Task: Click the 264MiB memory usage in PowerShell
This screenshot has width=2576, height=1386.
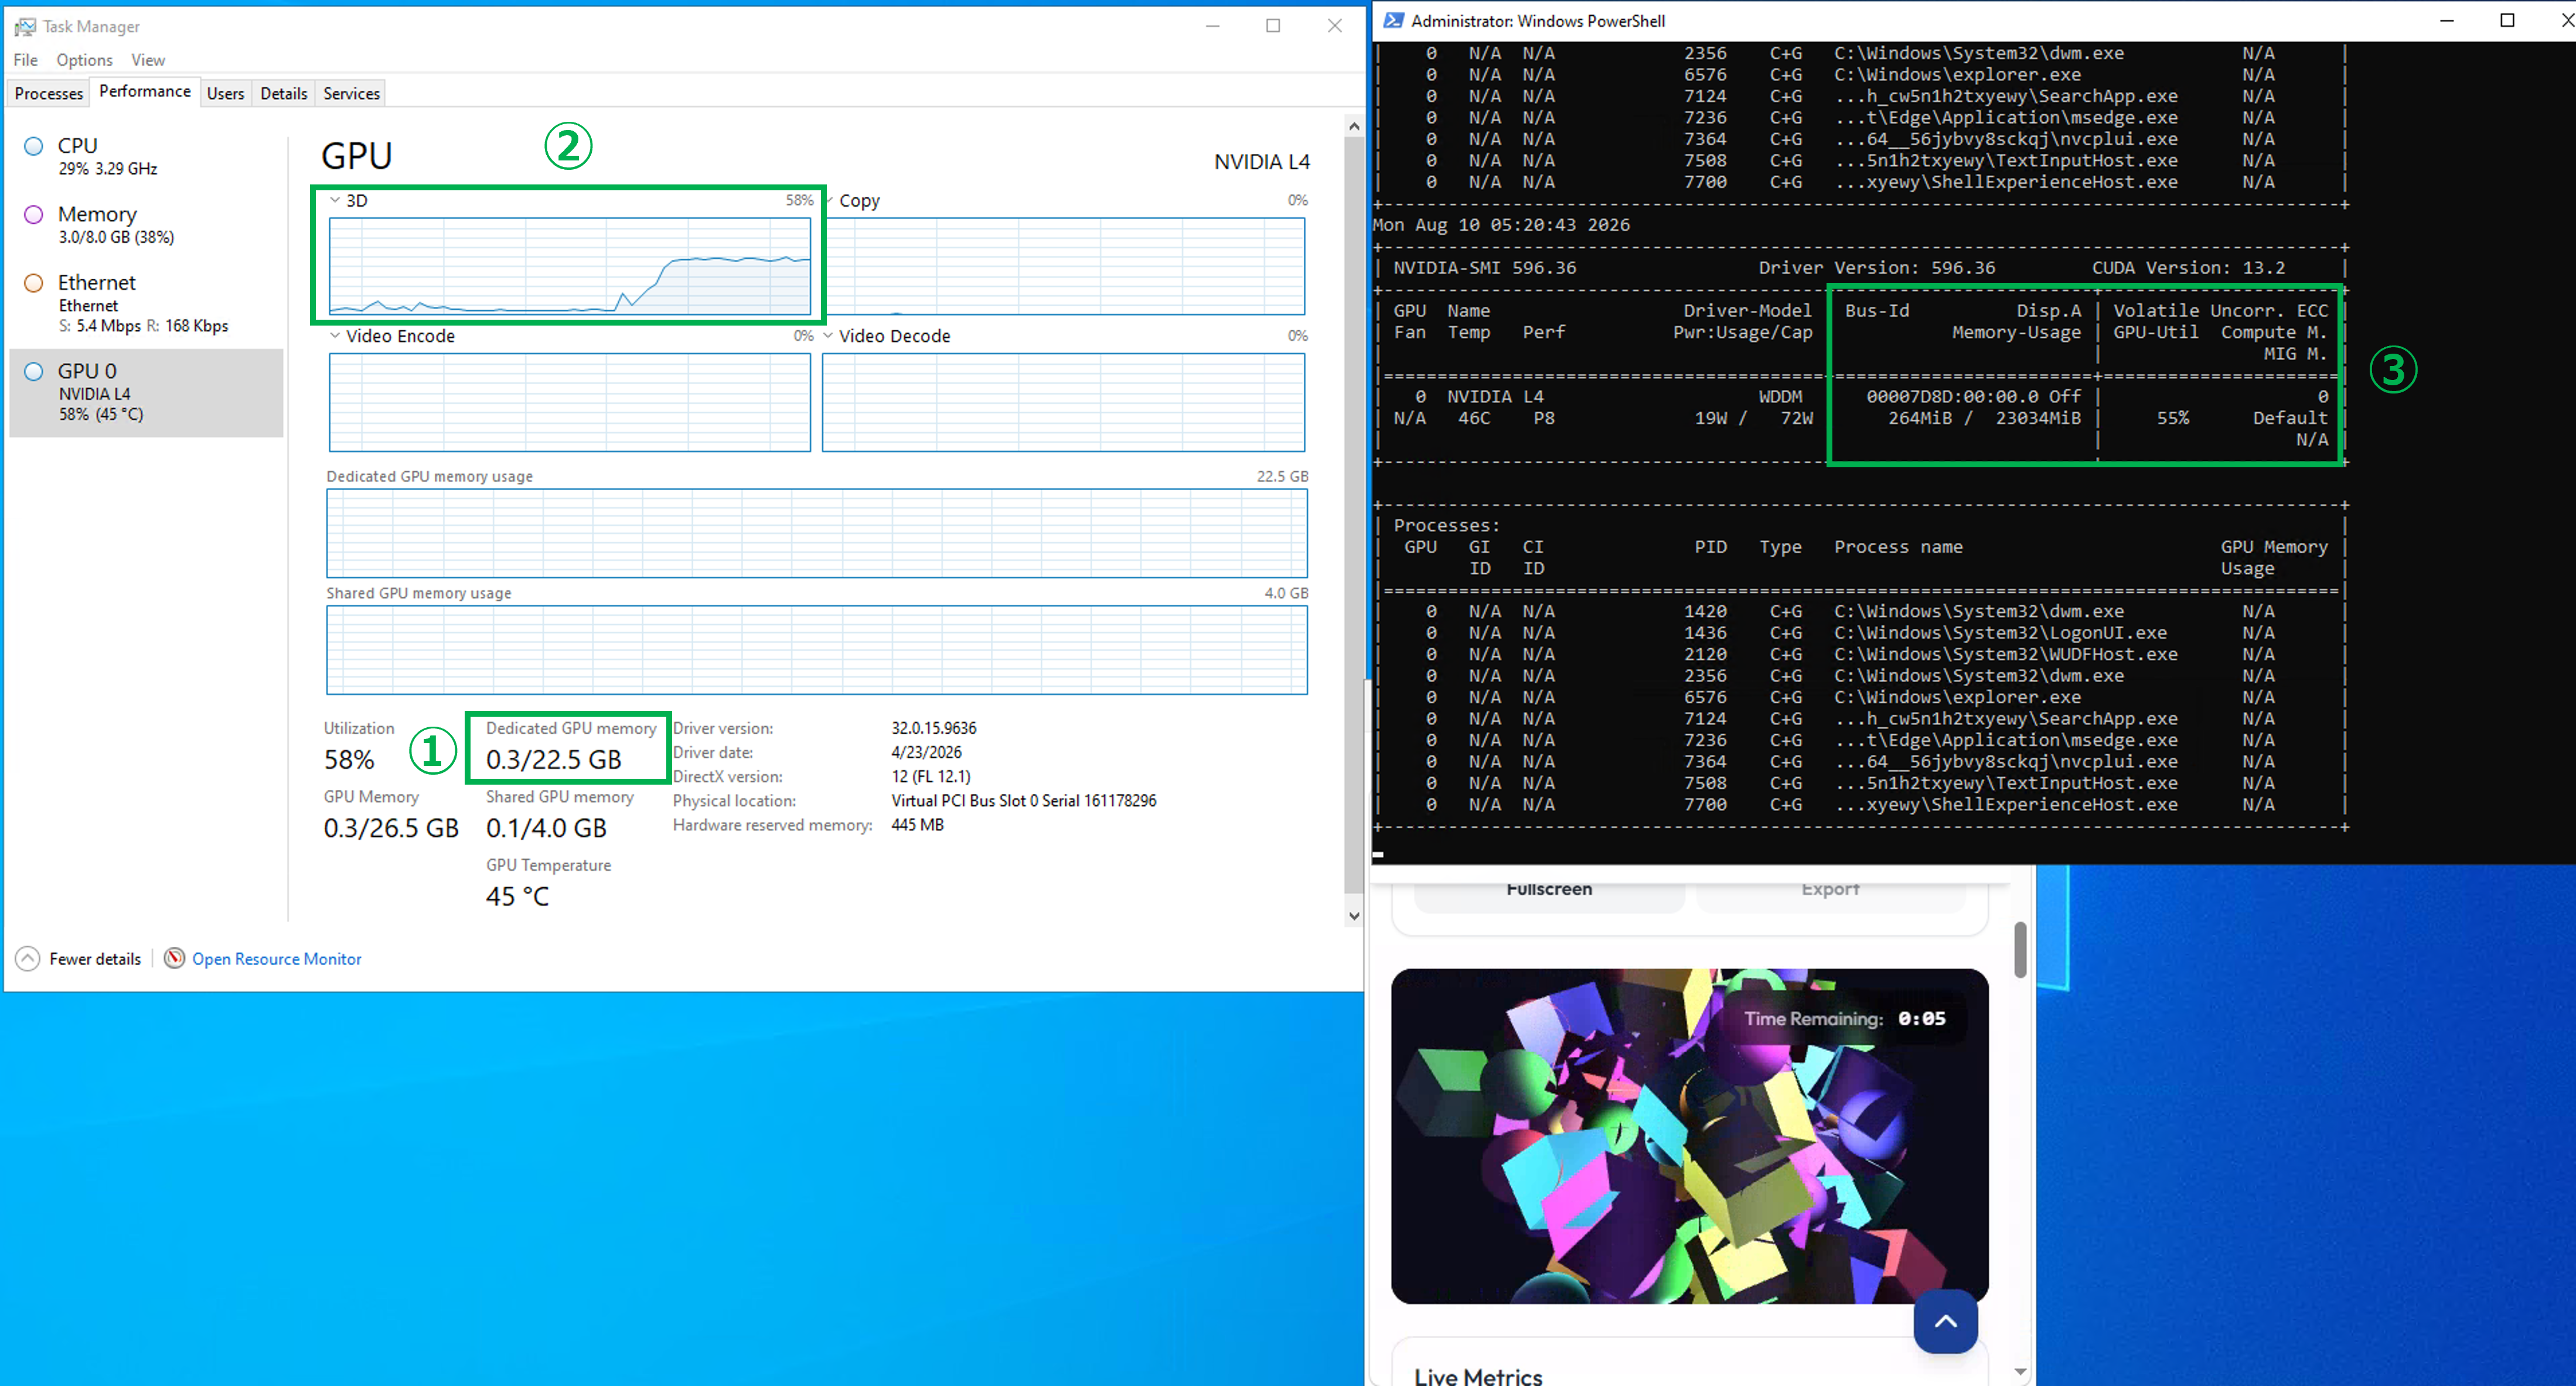Action: coord(1919,417)
